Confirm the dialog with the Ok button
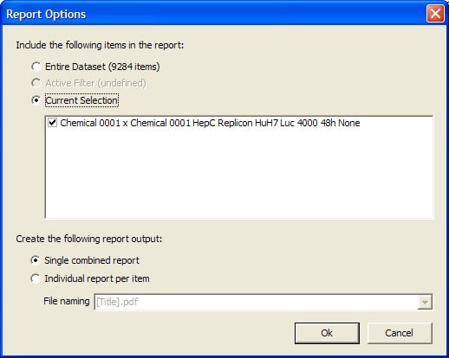 tap(327, 333)
